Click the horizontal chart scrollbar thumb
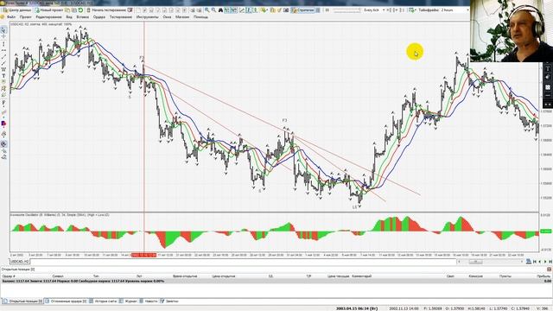This screenshot has height=311, width=553. click(475, 262)
